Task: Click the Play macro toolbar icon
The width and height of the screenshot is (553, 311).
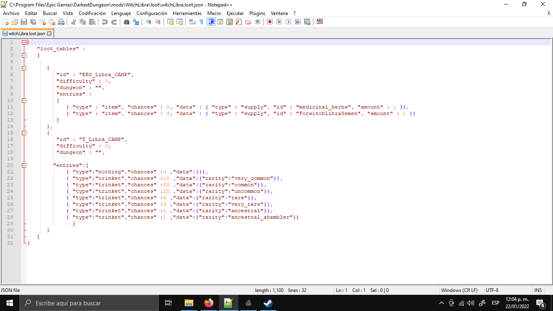Action: (289, 22)
